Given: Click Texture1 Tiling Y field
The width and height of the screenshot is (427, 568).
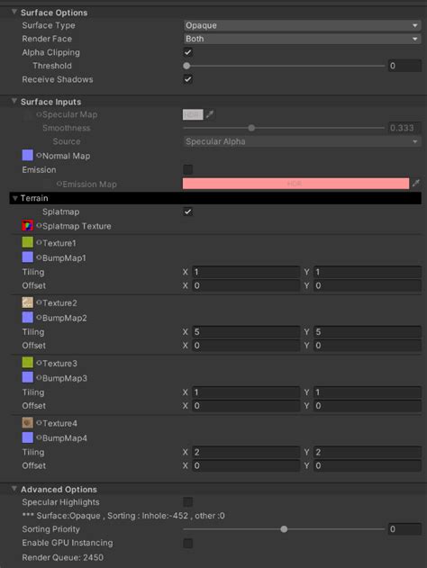Looking at the screenshot, I should click(368, 272).
